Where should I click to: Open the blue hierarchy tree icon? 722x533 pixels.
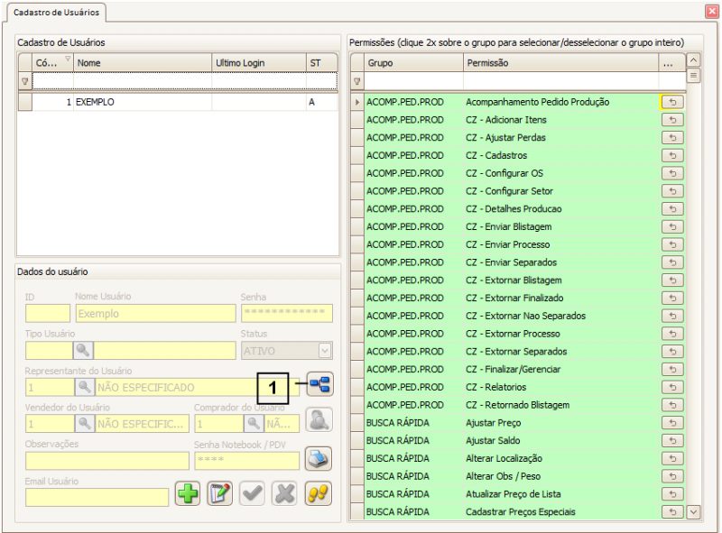319,385
